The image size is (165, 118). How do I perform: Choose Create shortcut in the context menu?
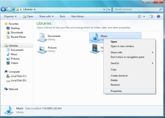(130, 76)
